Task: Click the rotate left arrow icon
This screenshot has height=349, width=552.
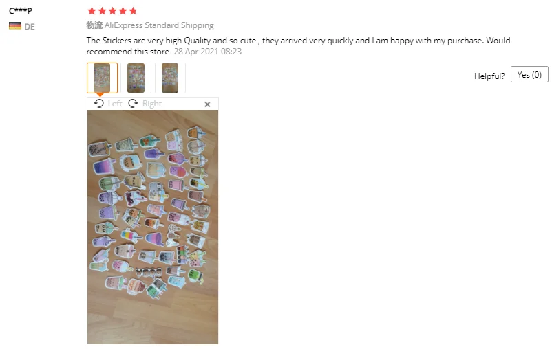Action: point(99,103)
